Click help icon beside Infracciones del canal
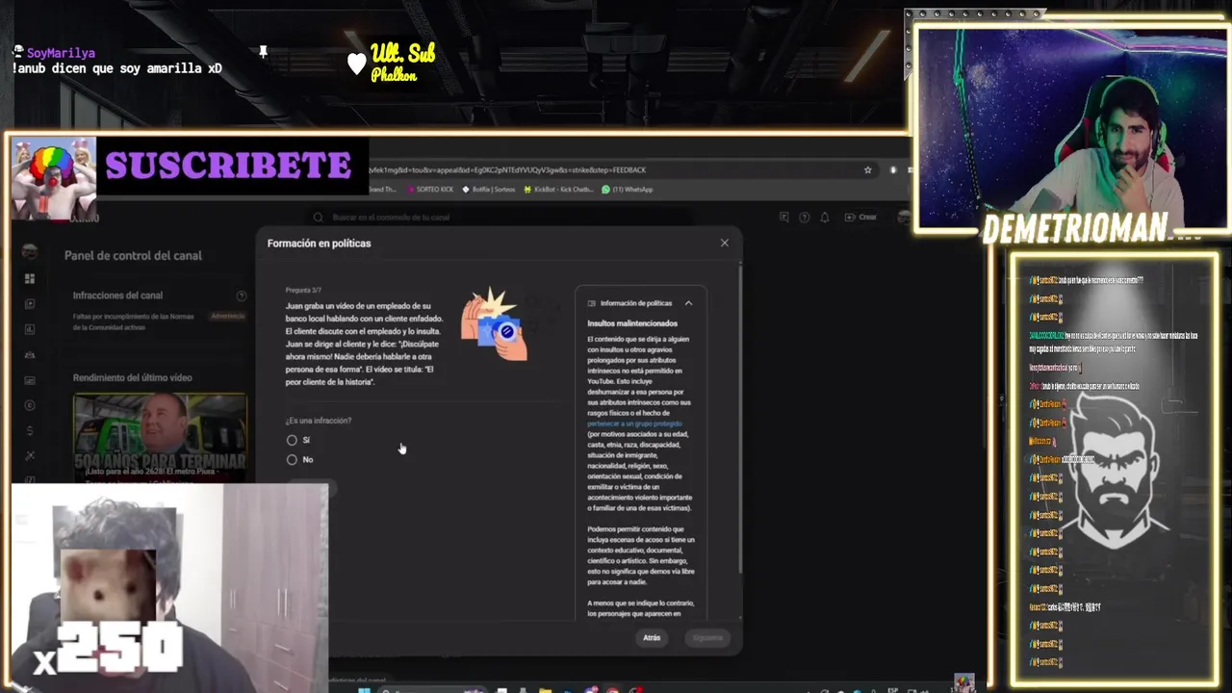The width and height of the screenshot is (1232, 693). pos(242,295)
